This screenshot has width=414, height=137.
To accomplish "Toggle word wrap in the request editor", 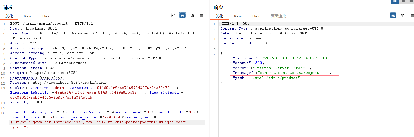I will pos(183,16).
